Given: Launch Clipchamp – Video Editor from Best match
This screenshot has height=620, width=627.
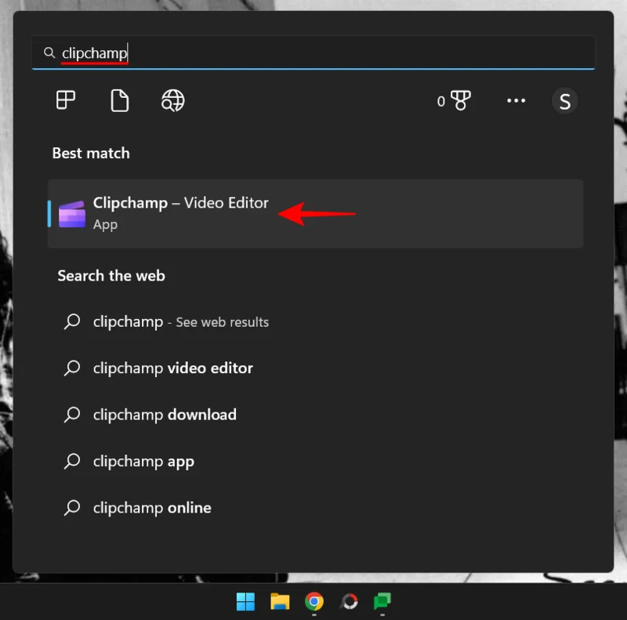Looking at the screenshot, I should 180,202.
